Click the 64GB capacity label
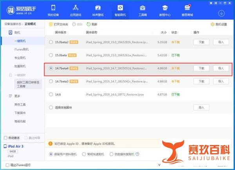235x170 pixels. 13,152
